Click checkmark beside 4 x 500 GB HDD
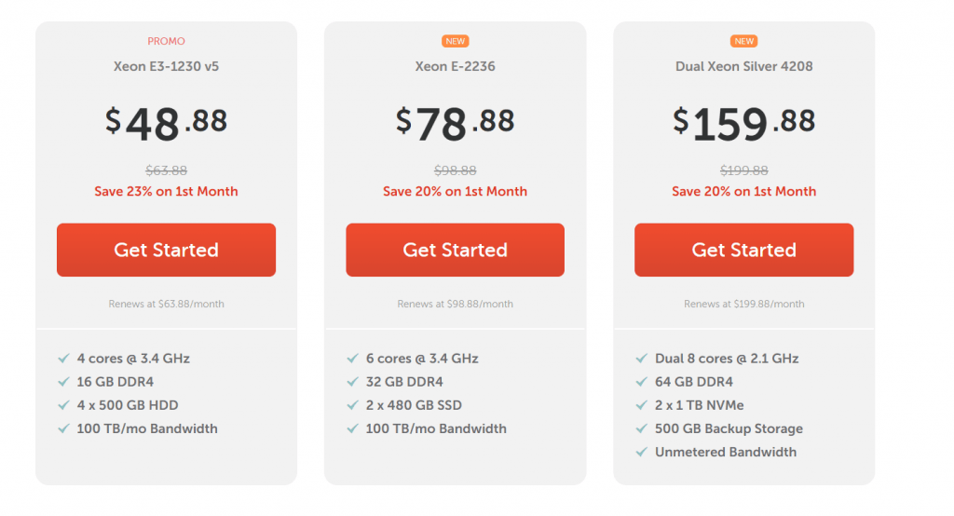 click(64, 405)
